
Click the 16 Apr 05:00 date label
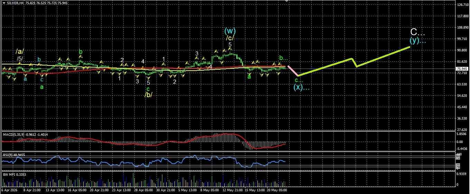(x=77, y=190)
